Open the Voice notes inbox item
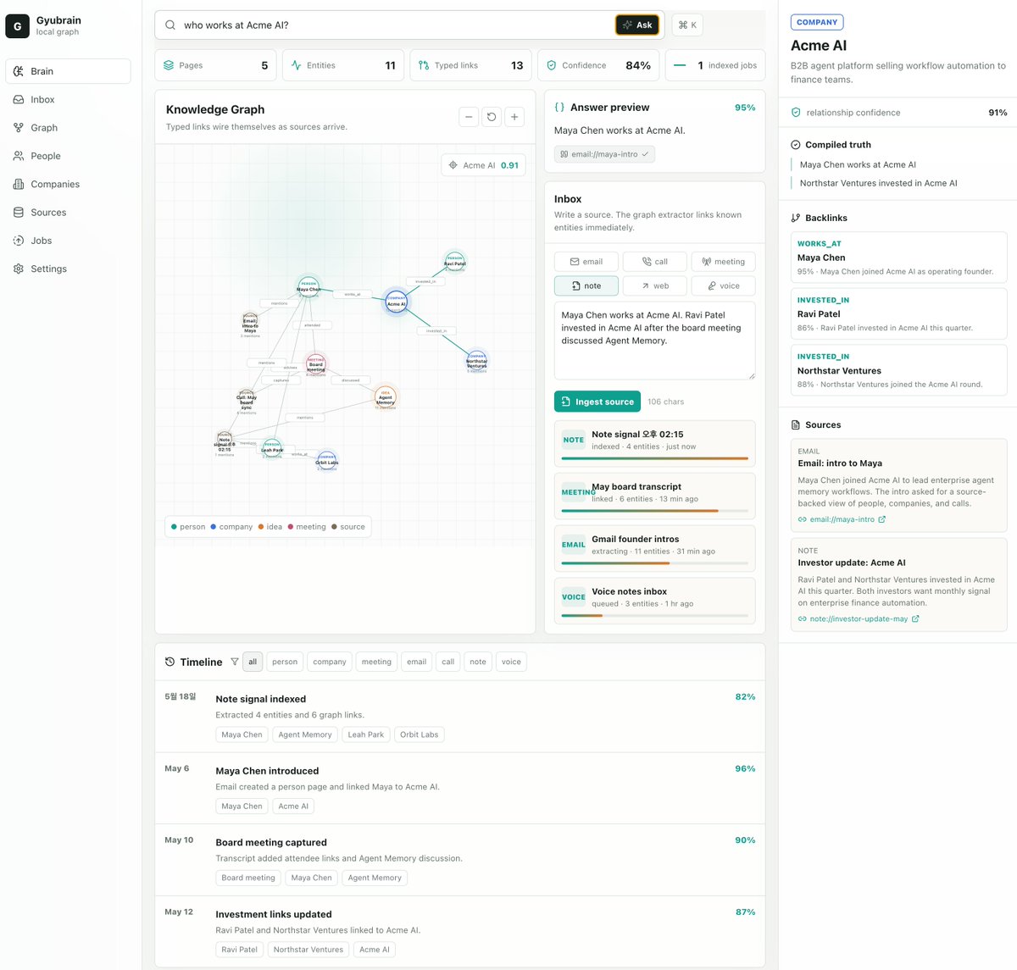This screenshot has width=1017, height=970. point(654,601)
